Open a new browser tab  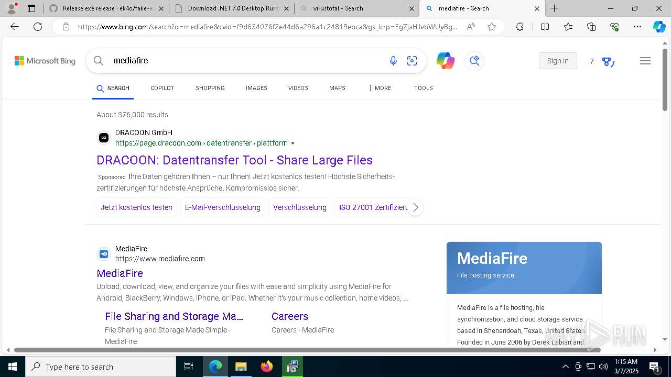tap(555, 8)
